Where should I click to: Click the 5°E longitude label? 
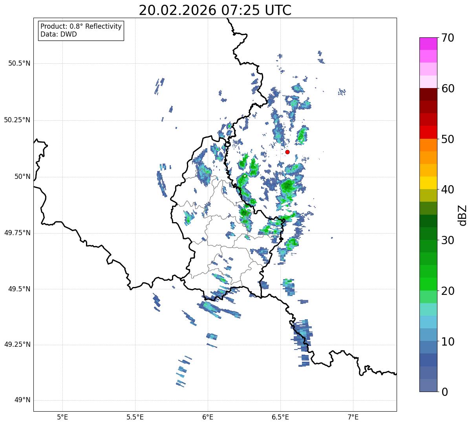[x=62, y=417]
